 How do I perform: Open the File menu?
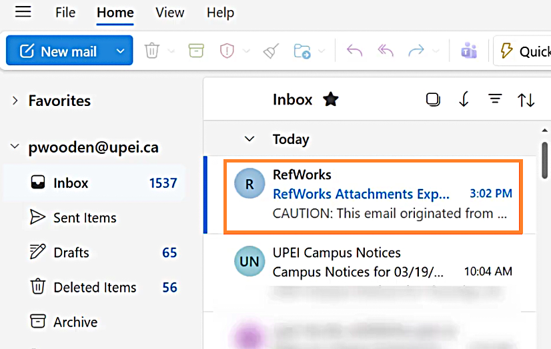(65, 13)
